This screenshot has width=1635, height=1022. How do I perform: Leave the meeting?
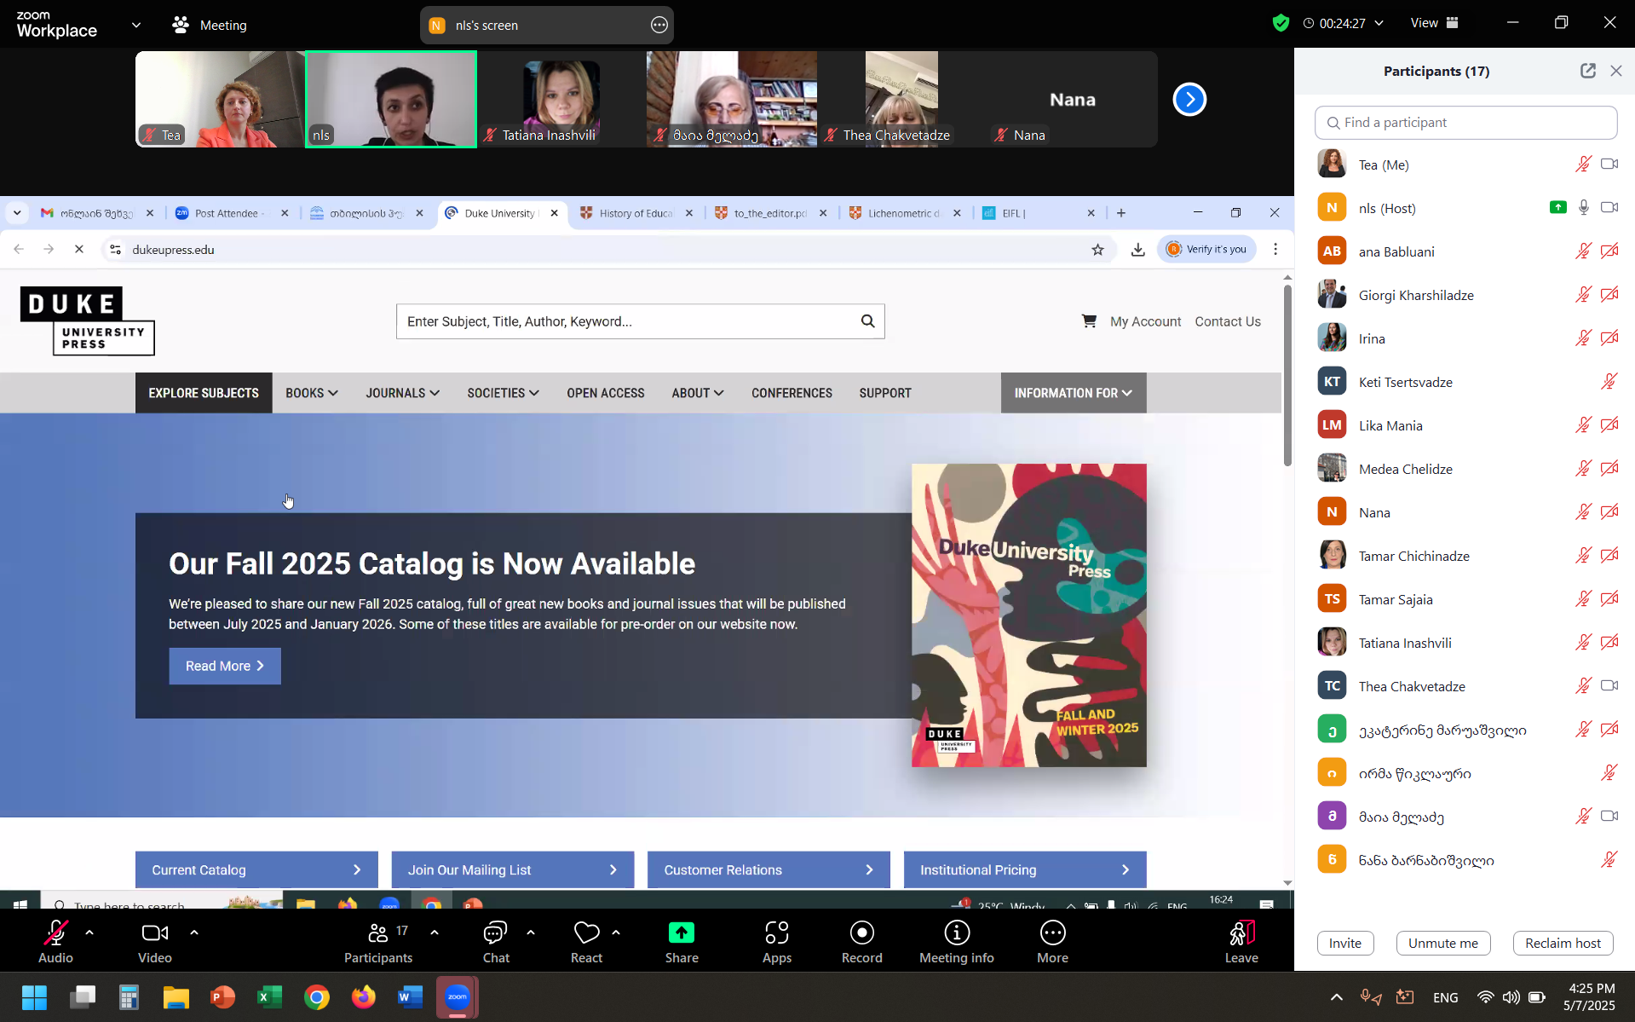click(x=1241, y=942)
